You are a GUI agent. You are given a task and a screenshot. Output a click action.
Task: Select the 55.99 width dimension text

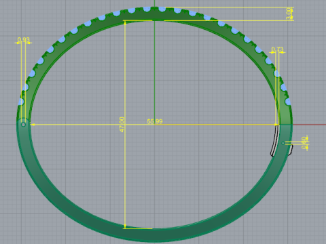(x=155, y=121)
